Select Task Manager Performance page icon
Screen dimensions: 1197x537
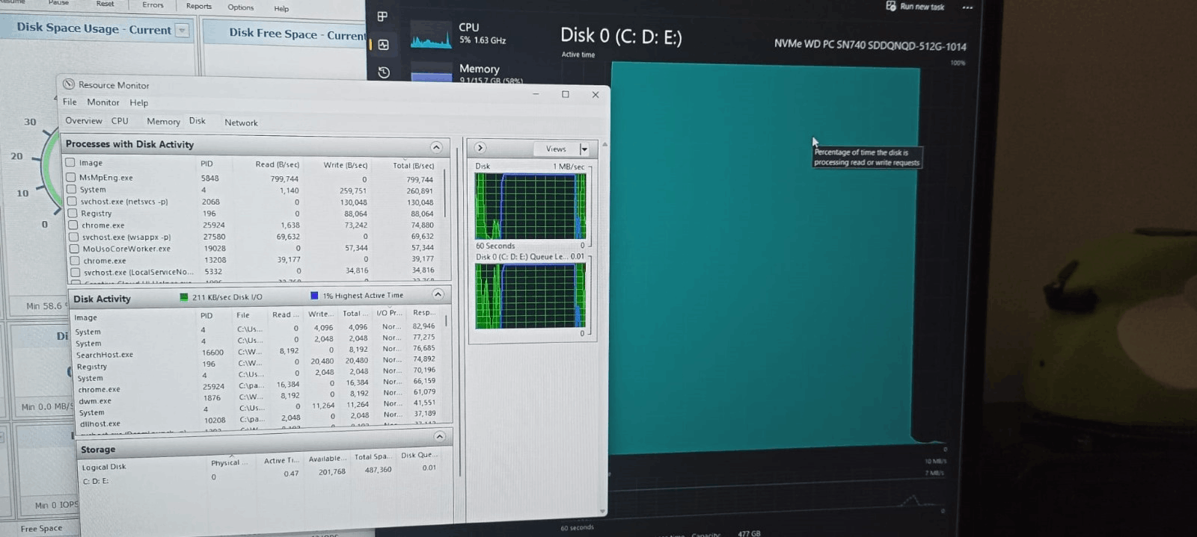point(383,45)
